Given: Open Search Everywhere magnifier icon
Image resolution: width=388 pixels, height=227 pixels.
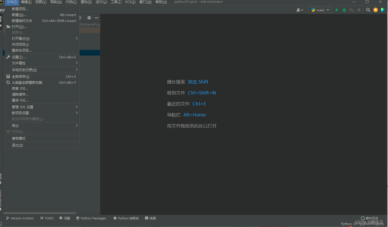Looking at the screenshot, I should click(368, 10).
